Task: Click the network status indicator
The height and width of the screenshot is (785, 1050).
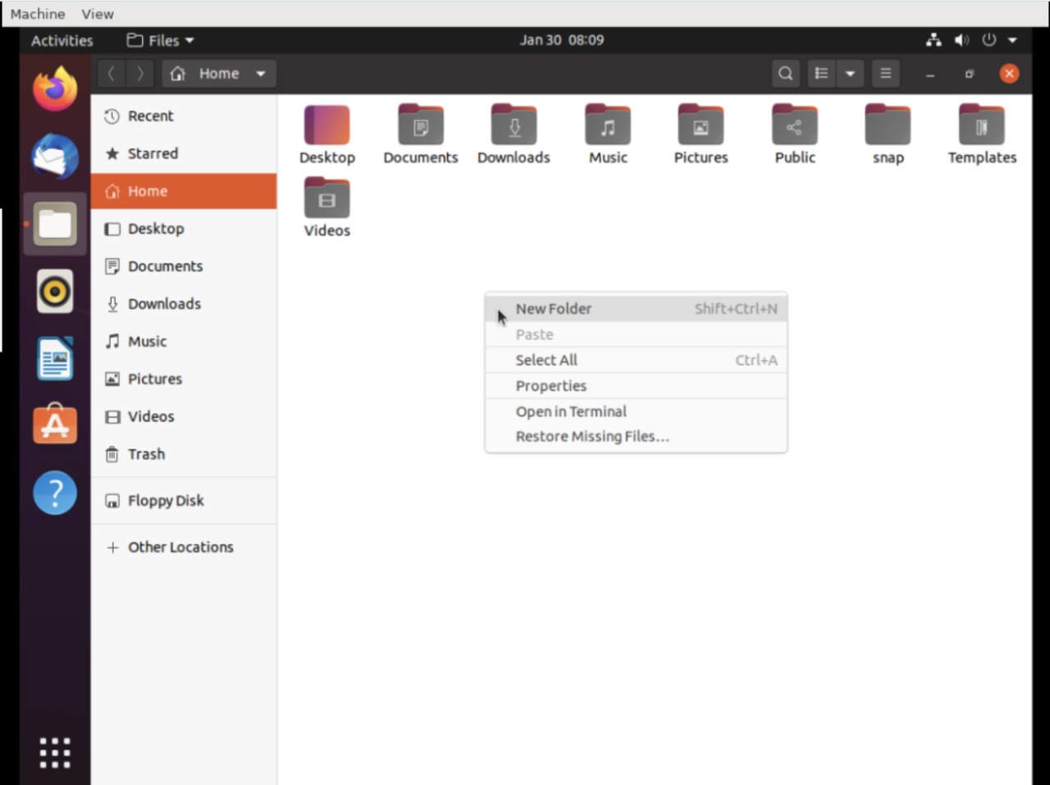Action: pyautogui.click(x=934, y=39)
